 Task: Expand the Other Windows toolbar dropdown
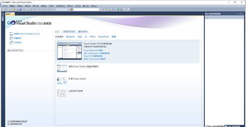pyautogui.click(x=127, y=10)
